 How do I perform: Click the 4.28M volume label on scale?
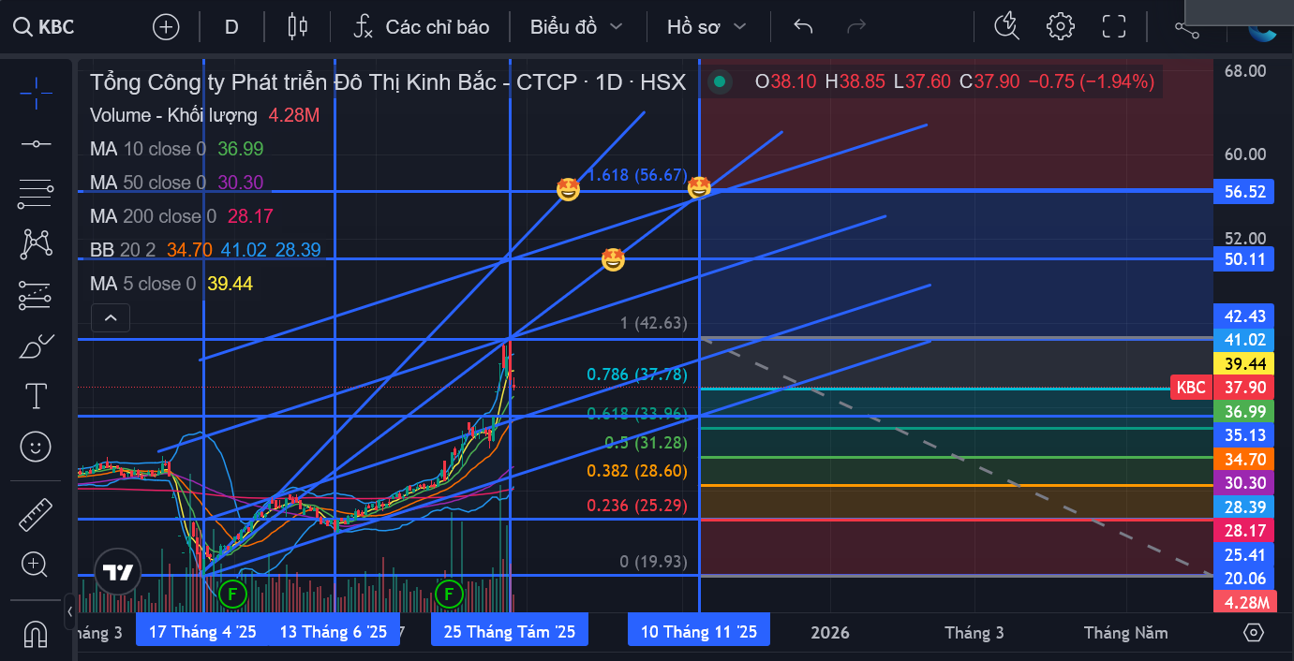pos(1244,603)
